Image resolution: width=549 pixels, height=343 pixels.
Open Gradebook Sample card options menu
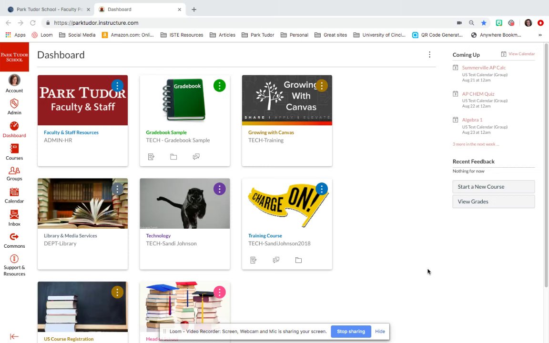[x=220, y=85]
